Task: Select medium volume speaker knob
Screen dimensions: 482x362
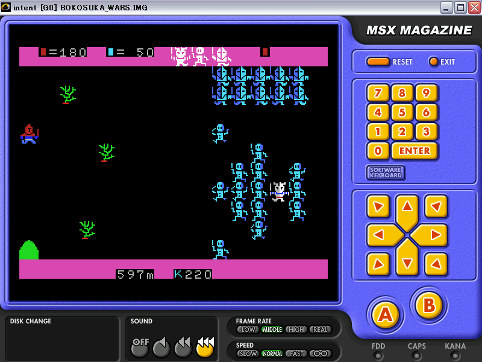Action: coord(183,348)
